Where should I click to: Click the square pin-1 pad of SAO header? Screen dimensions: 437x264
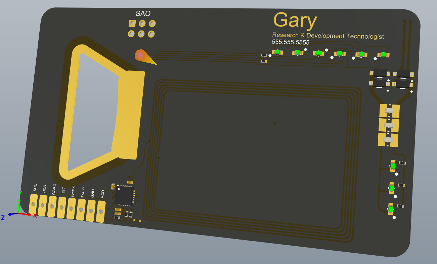tap(132, 23)
